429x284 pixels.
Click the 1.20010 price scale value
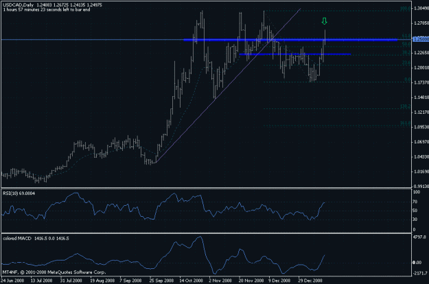click(x=421, y=67)
